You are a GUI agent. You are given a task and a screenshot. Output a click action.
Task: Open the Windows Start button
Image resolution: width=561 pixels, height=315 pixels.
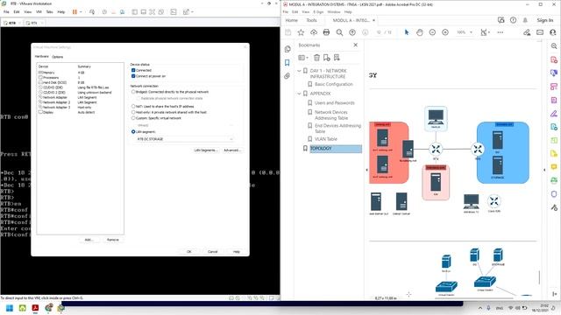click(x=10, y=308)
